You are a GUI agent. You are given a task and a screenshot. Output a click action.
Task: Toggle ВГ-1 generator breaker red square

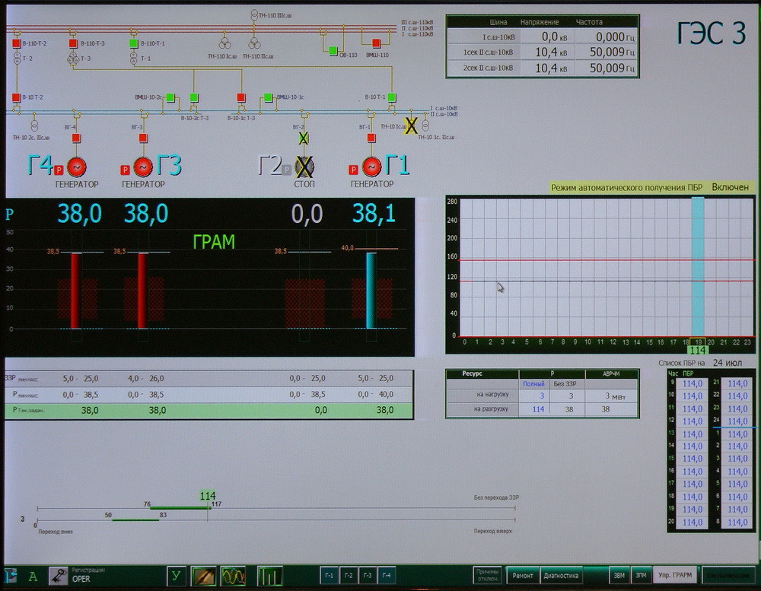point(371,138)
